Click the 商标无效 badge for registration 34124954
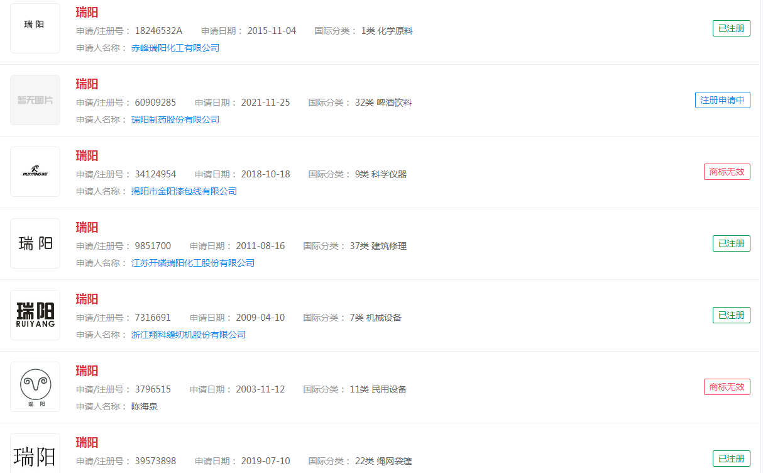Screen dimensions: 763x473 click(727, 172)
